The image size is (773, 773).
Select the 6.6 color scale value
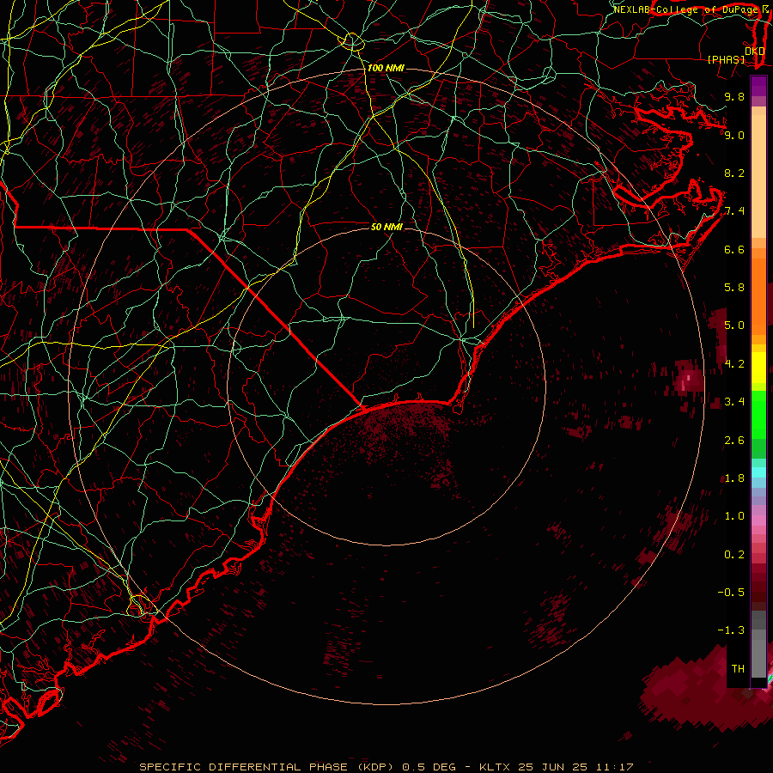click(x=734, y=249)
